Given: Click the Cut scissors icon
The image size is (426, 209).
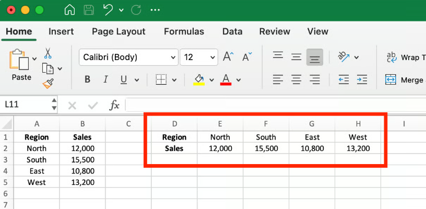Looking at the screenshot, I should [x=48, y=53].
